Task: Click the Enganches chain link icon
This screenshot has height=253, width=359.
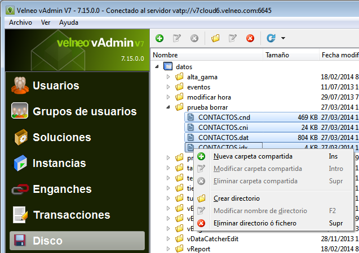Action: 20,189
